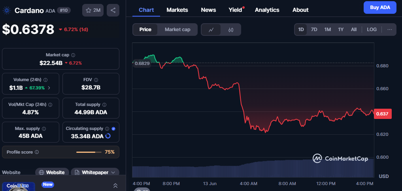The height and width of the screenshot is (191, 402).
Task: Open Volume (24h) details chevron
Action: (x=49, y=88)
